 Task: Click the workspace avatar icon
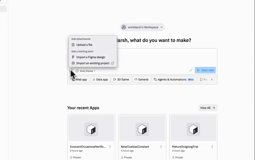coord(124,27)
